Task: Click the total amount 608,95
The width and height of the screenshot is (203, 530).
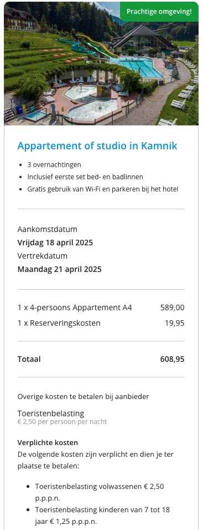Action: (173, 359)
